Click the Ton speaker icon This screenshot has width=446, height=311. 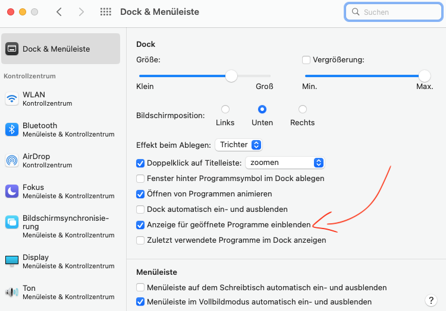tap(12, 292)
